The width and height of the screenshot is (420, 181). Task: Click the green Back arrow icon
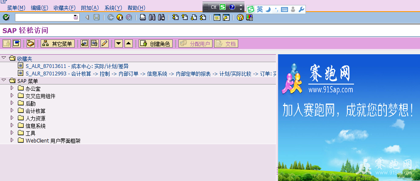111,18
